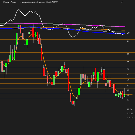
Task: Click the price axis label 39
Action: tap(128, 54)
